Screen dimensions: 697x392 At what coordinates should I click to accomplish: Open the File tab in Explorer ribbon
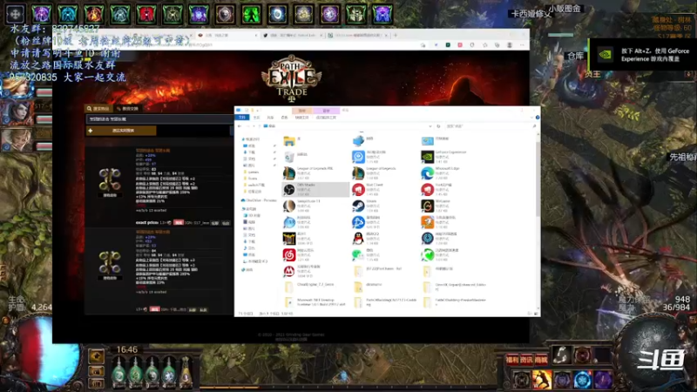click(x=242, y=118)
